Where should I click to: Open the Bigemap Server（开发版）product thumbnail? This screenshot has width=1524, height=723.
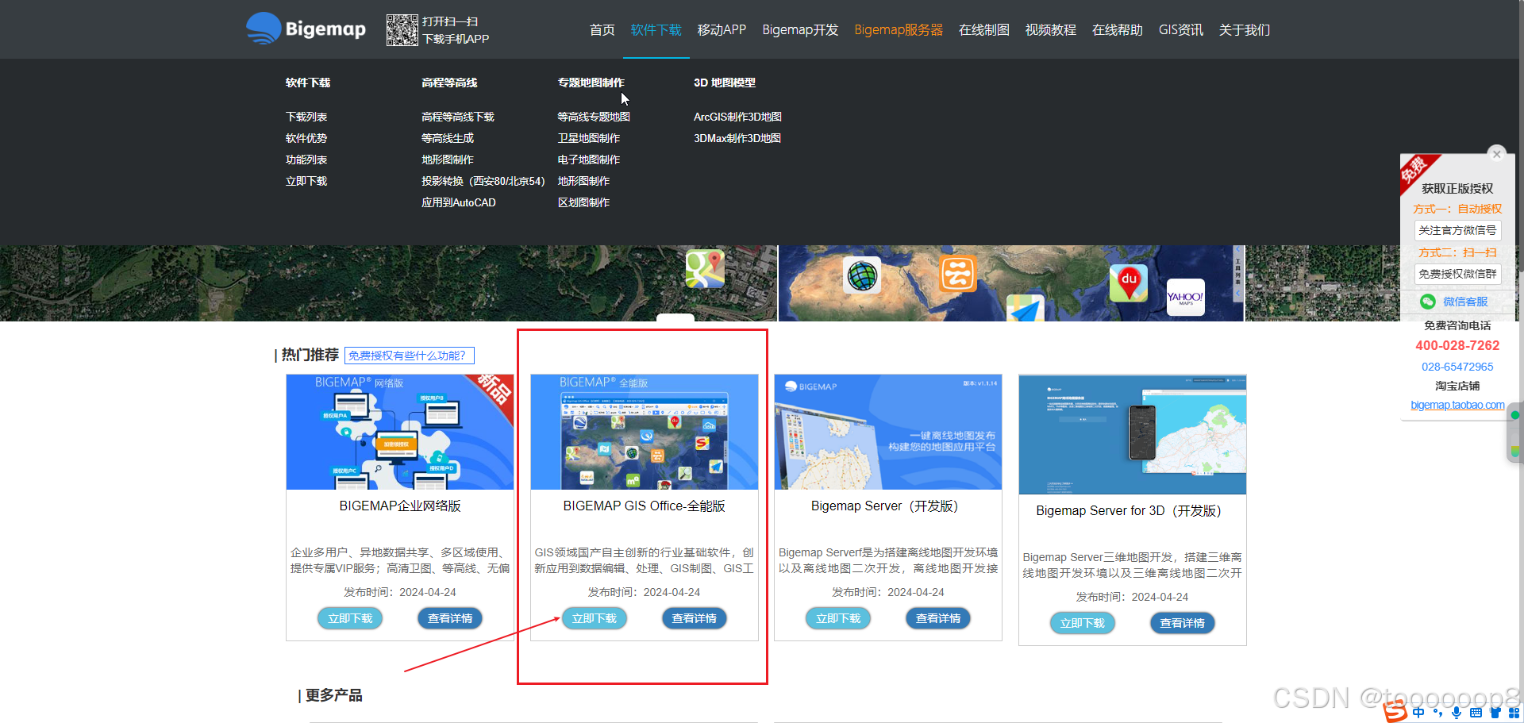pyautogui.click(x=888, y=432)
